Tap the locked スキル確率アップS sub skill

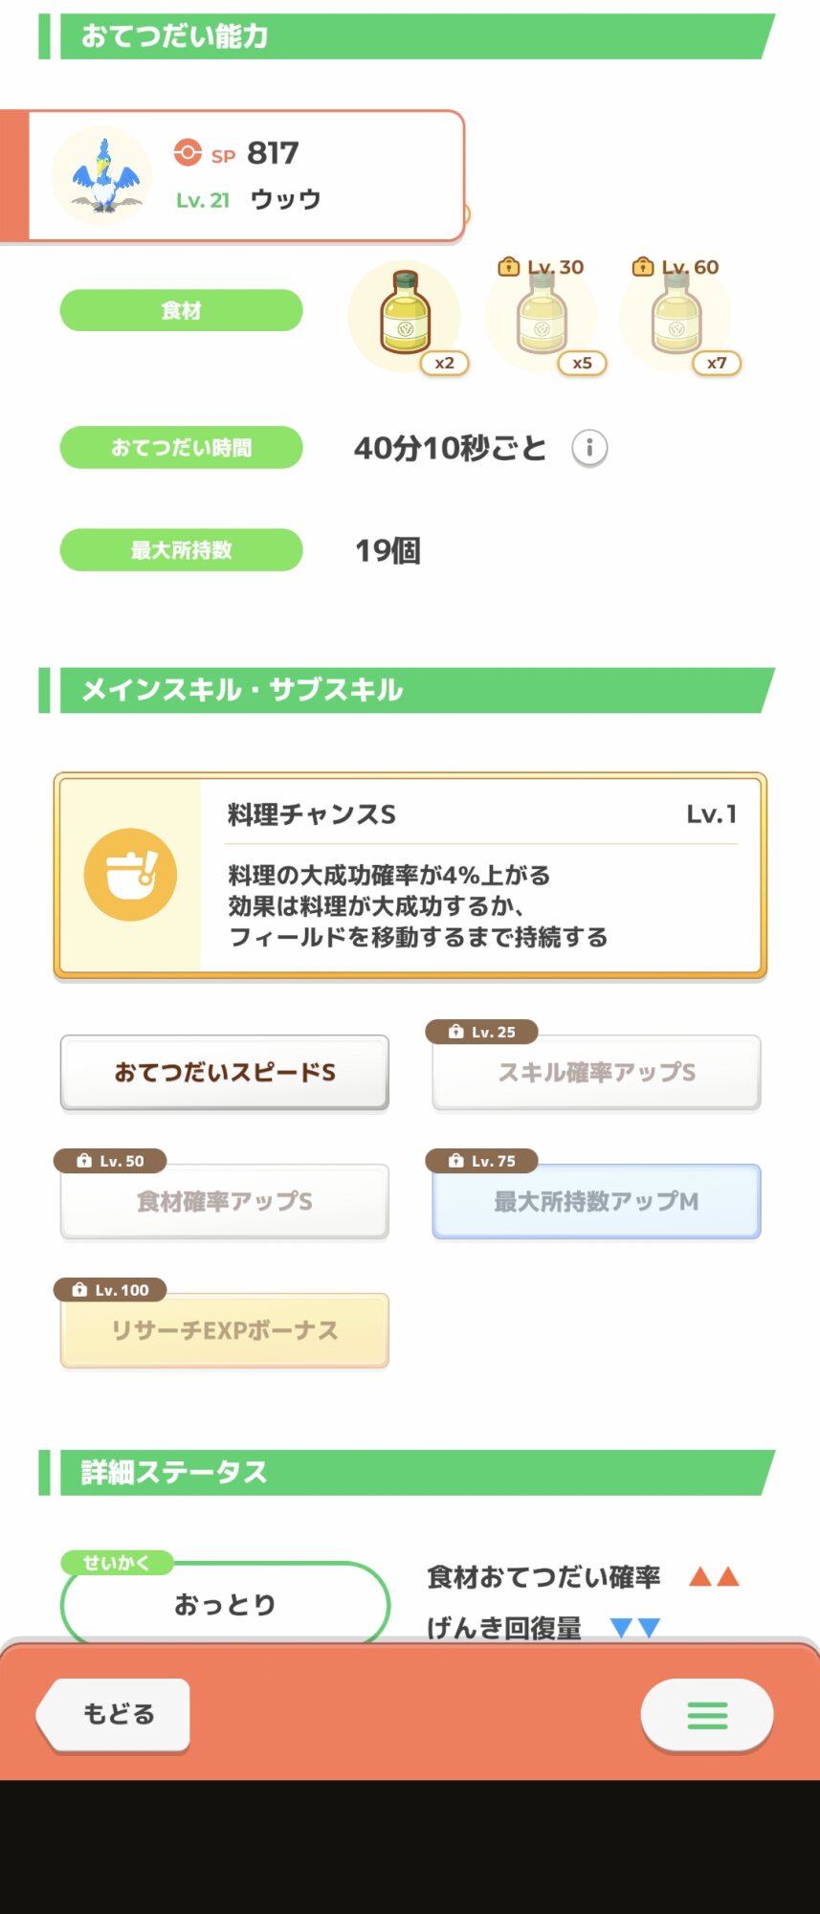click(x=596, y=1073)
